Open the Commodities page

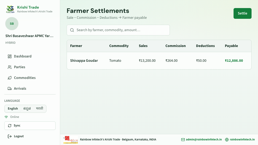(x=30, y=78)
